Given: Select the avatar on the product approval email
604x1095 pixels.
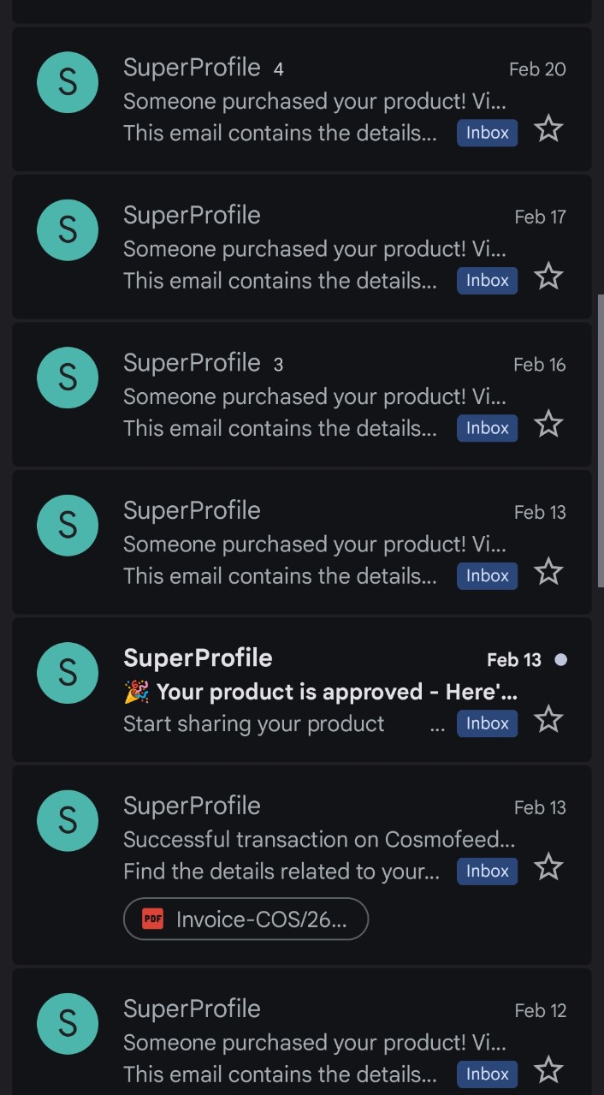Looking at the screenshot, I should click(x=68, y=673).
